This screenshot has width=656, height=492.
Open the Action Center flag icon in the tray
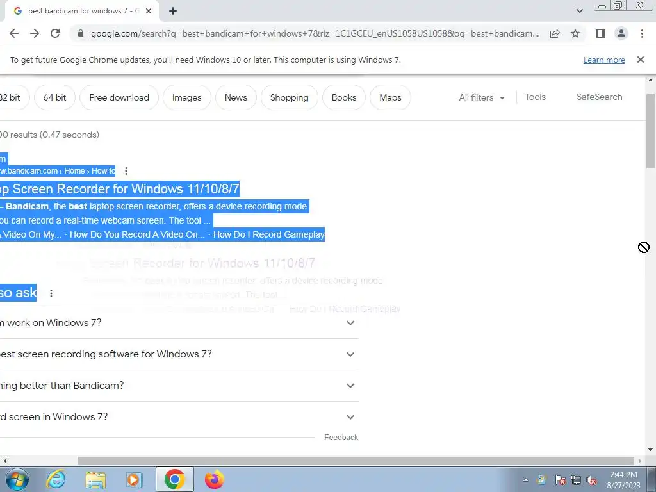coord(560,480)
